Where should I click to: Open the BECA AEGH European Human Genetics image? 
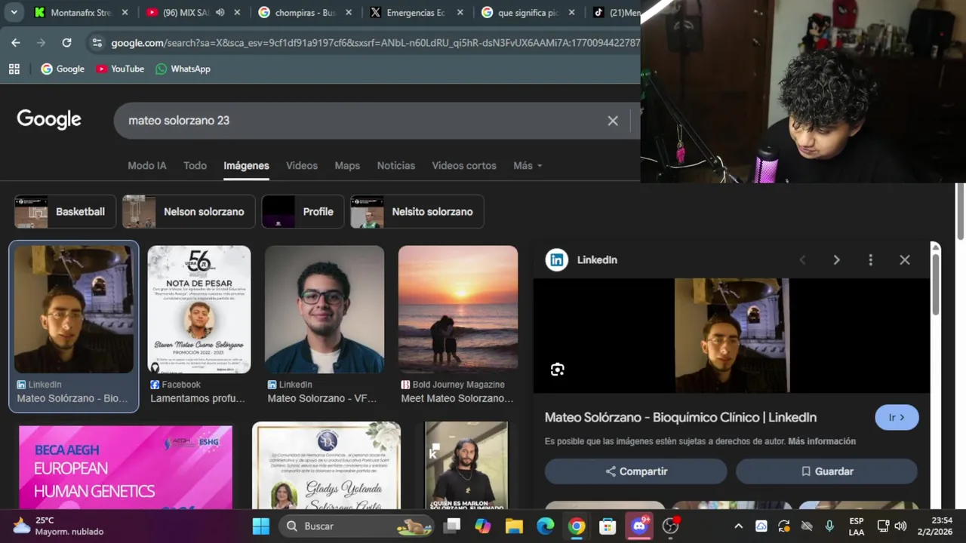click(125, 468)
